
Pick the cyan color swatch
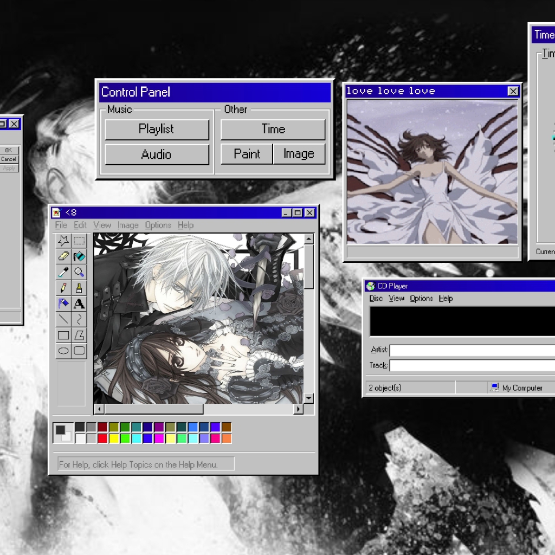tap(136, 438)
